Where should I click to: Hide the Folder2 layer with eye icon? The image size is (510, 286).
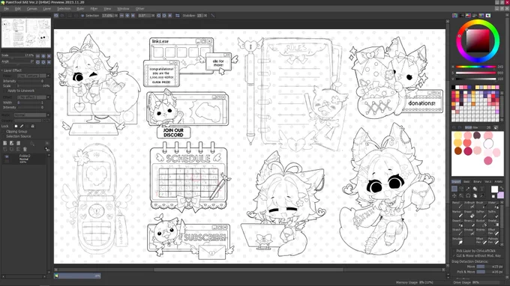(7, 156)
